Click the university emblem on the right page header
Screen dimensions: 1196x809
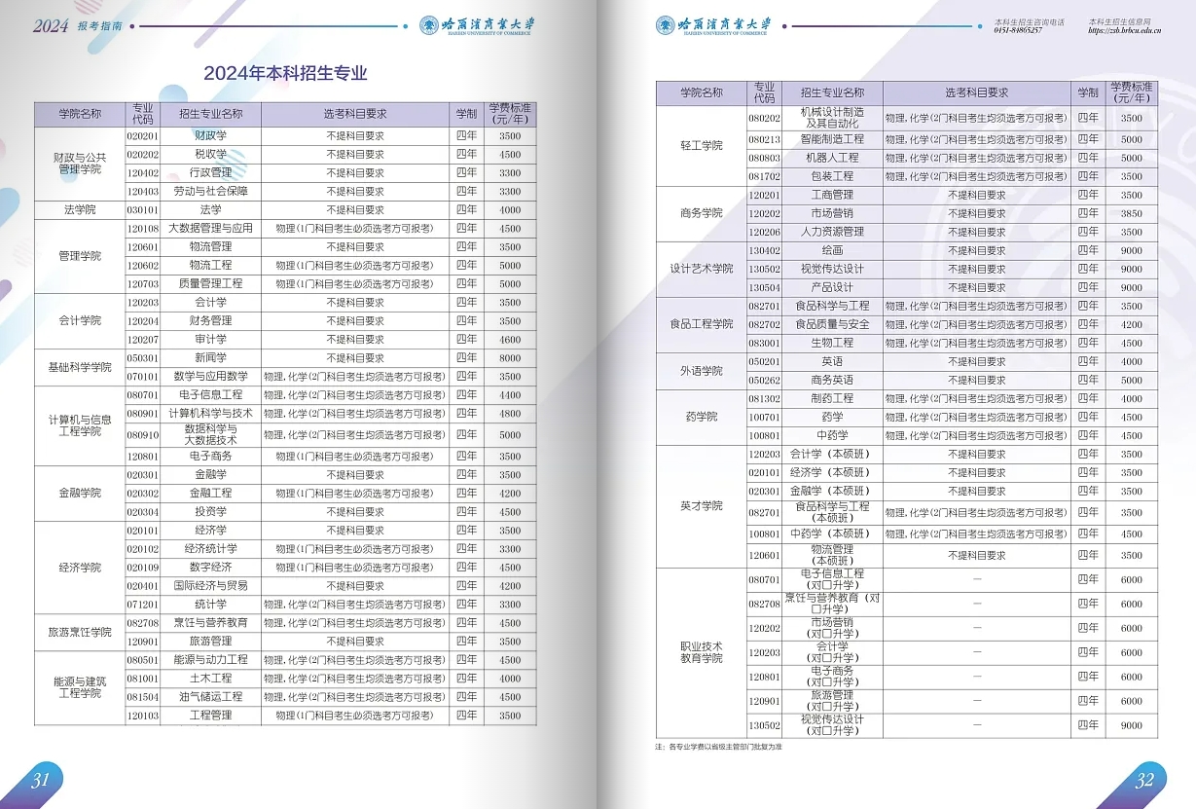pyautogui.click(x=665, y=24)
